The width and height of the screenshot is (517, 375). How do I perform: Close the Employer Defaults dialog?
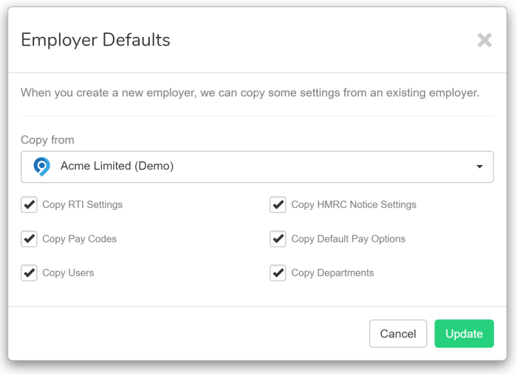(485, 40)
